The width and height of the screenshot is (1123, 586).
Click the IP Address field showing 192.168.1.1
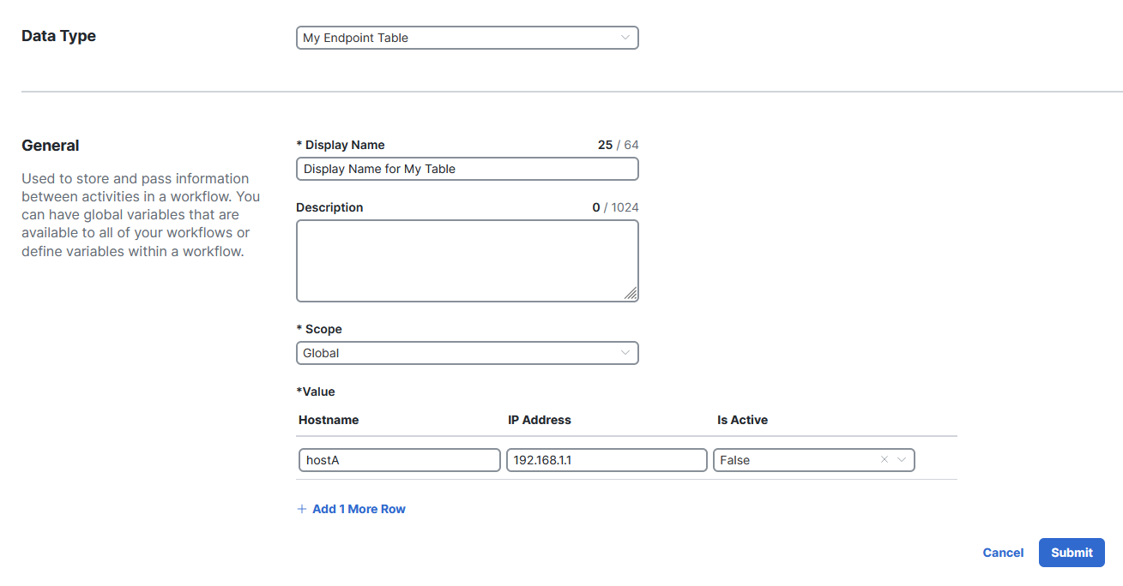[607, 460]
